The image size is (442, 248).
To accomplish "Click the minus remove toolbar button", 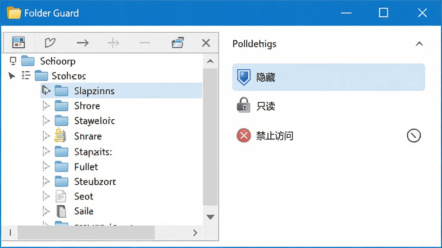I will point(145,43).
